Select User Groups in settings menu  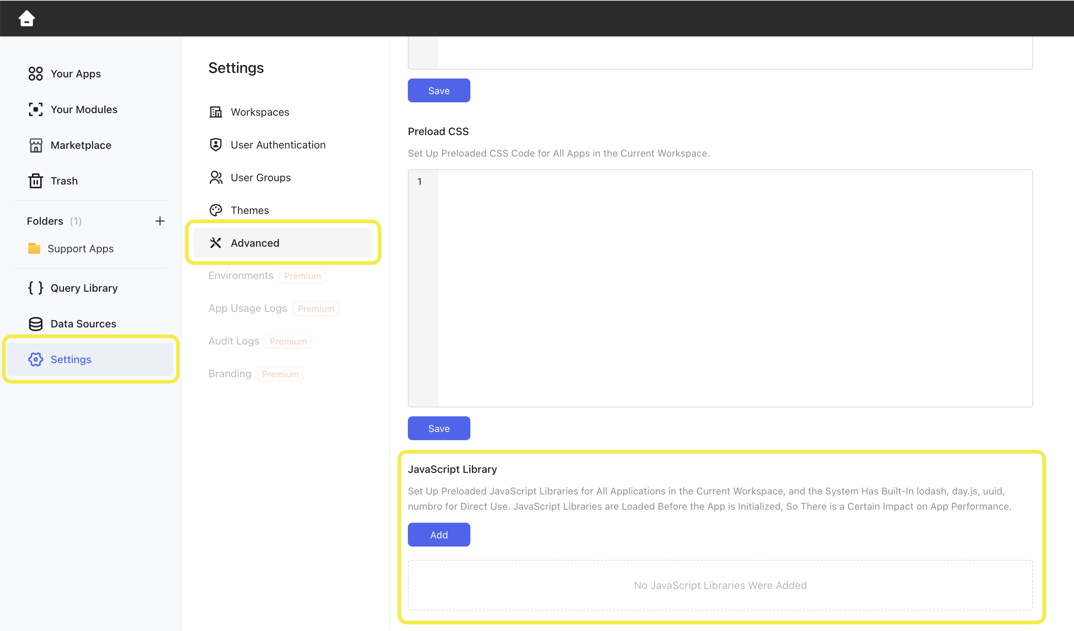[260, 178]
